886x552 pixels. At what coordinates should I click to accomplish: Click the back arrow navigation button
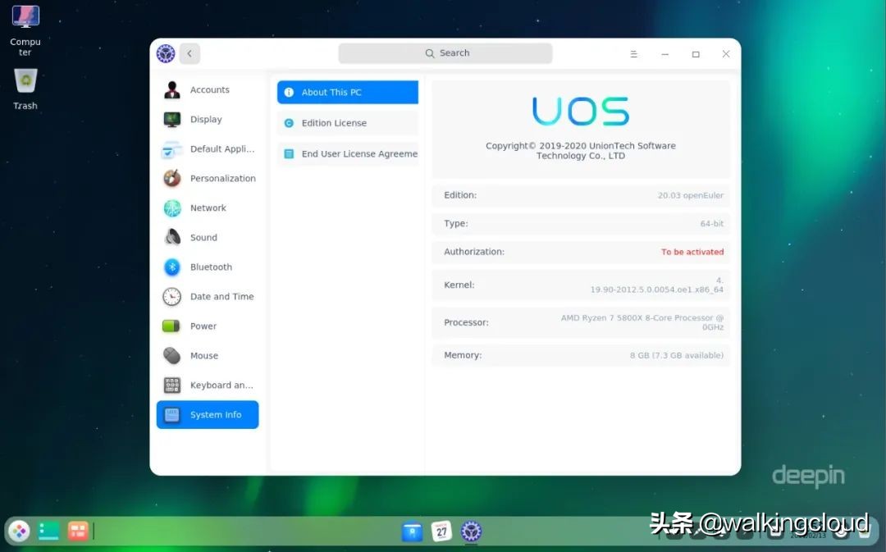point(190,53)
